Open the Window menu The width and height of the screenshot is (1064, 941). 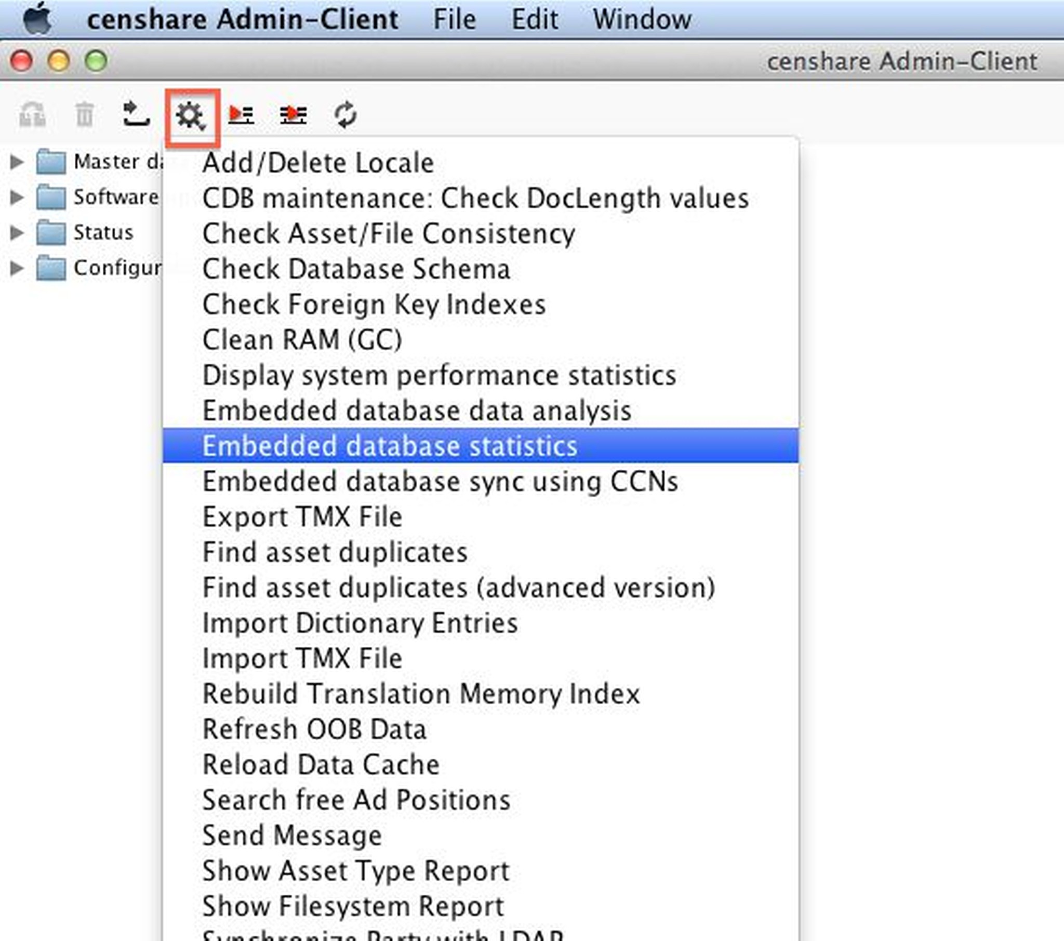pyautogui.click(x=642, y=20)
